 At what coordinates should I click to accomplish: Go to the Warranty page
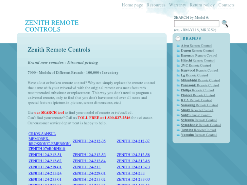(x=178, y=5)
